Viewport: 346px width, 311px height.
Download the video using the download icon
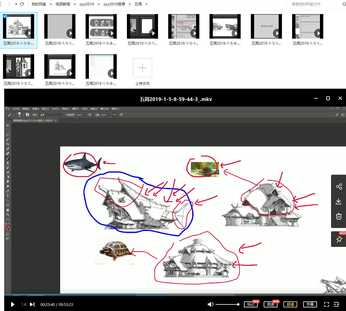point(339,201)
